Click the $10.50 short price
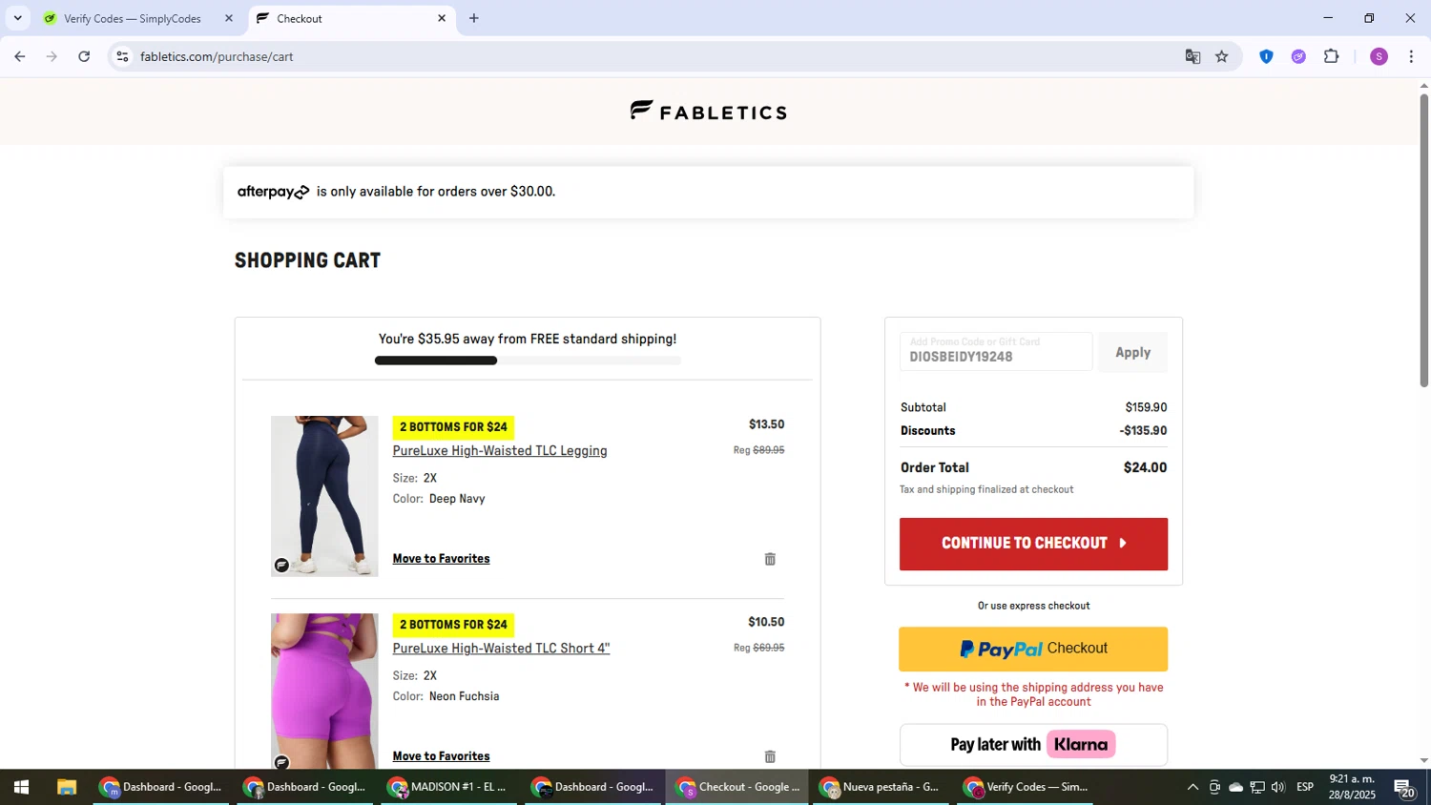Viewport: 1431px width, 805px height. [766, 622]
